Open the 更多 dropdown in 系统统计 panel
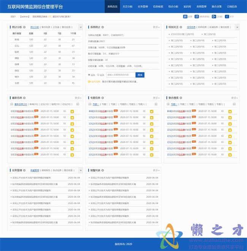Image resolution: width=247 pixels, height=251 pixels. pyautogui.click(x=156, y=27)
